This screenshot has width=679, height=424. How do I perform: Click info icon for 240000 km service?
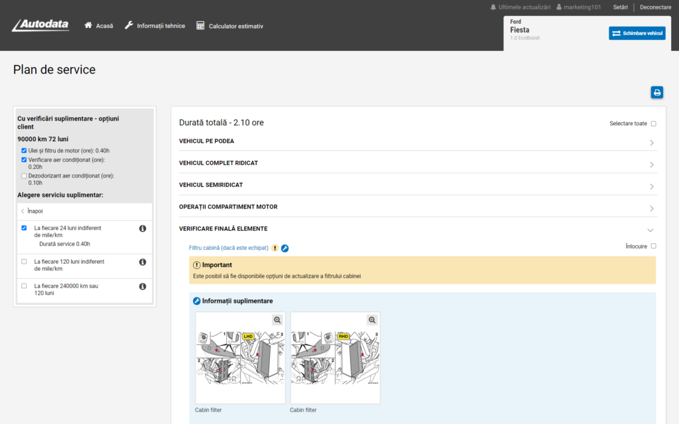click(143, 287)
